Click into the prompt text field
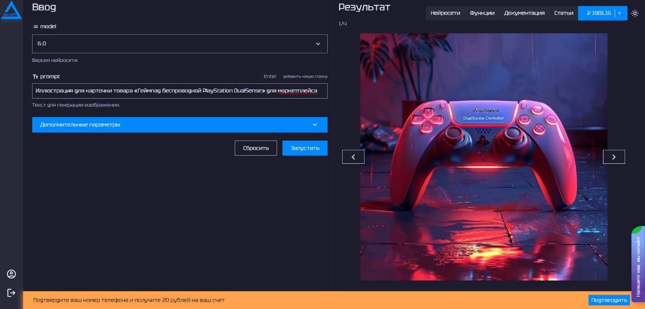This screenshot has width=645, height=309. (180, 91)
